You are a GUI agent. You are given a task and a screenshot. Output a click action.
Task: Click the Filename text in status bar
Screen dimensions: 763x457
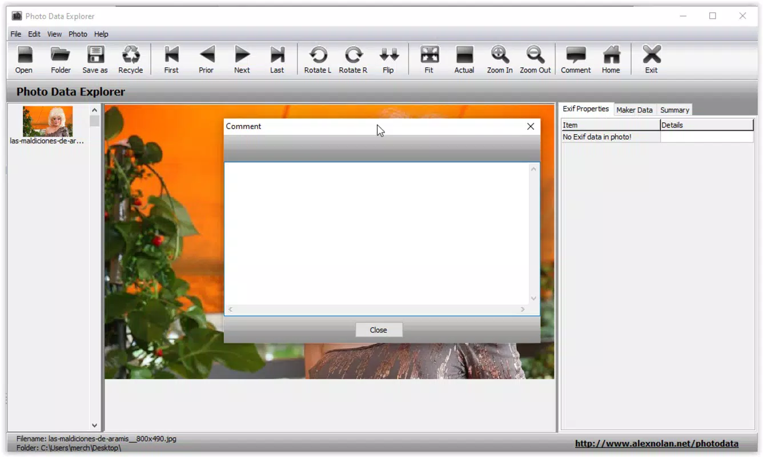coord(97,439)
